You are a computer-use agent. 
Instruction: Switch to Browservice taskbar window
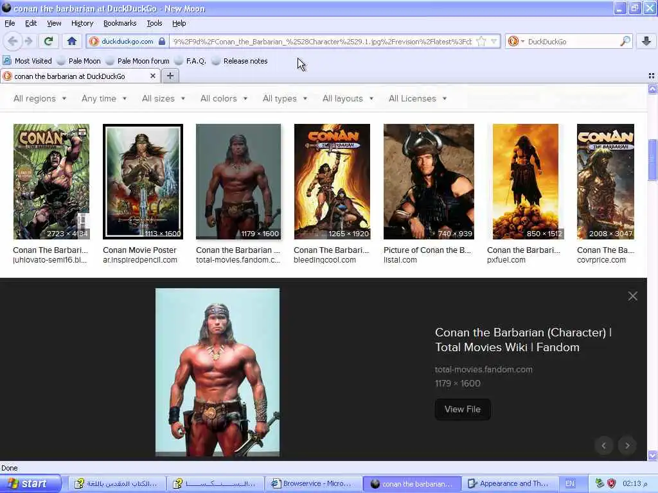[x=313, y=483]
